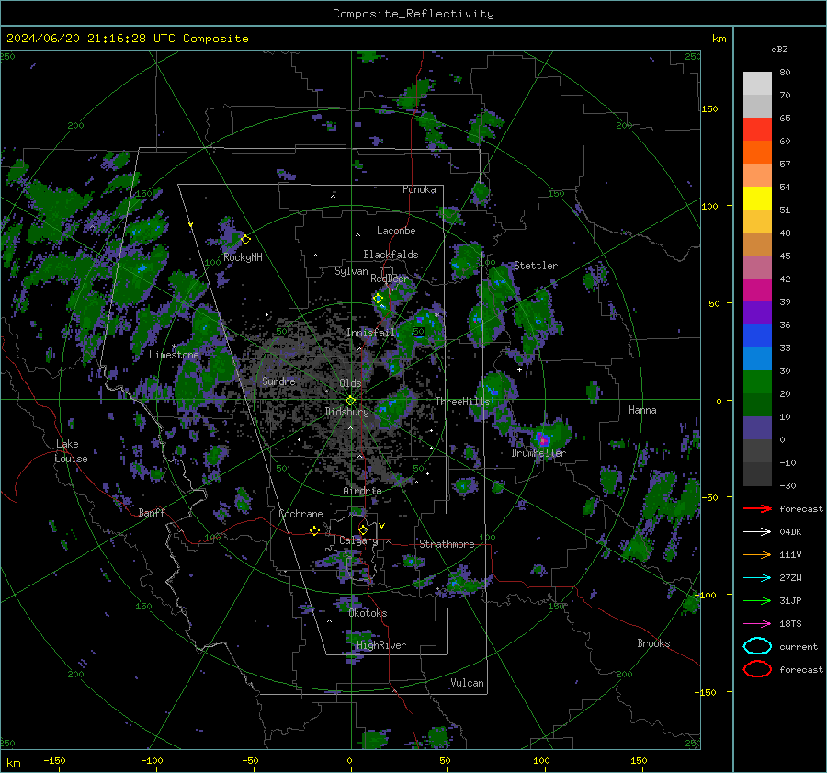Click the magenta storm core near Drumheller
Screen dimensions: 827x773
[543, 439]
